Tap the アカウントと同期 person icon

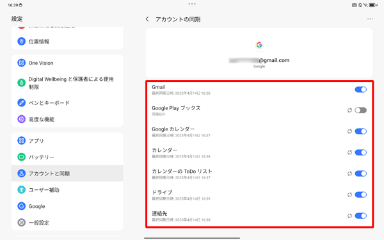22,173
